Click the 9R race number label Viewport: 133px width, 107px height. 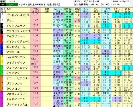(x=3, y=4)
